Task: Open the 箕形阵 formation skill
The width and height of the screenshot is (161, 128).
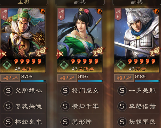Action: click(x=80, y=122)
